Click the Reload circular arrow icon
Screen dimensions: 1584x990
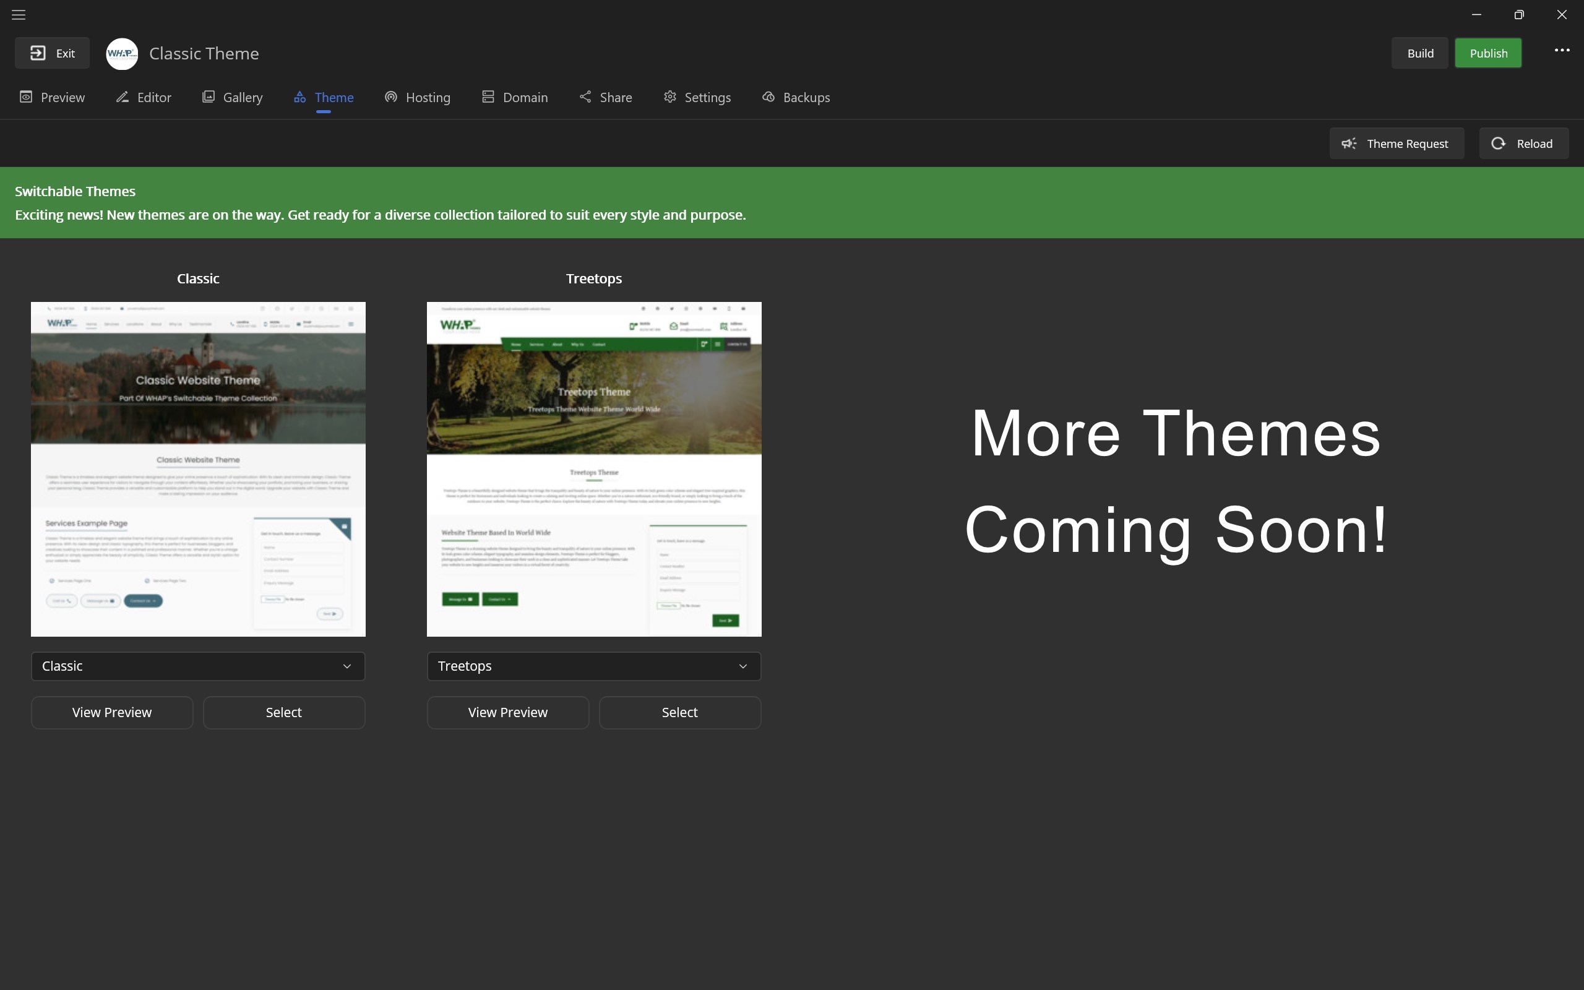tap(1498, 144)
